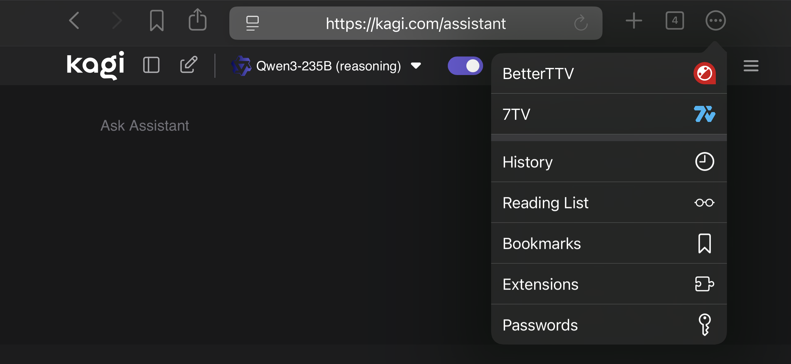791x364 pixels.
Task: Go back to the previous page
Action: 74,21
